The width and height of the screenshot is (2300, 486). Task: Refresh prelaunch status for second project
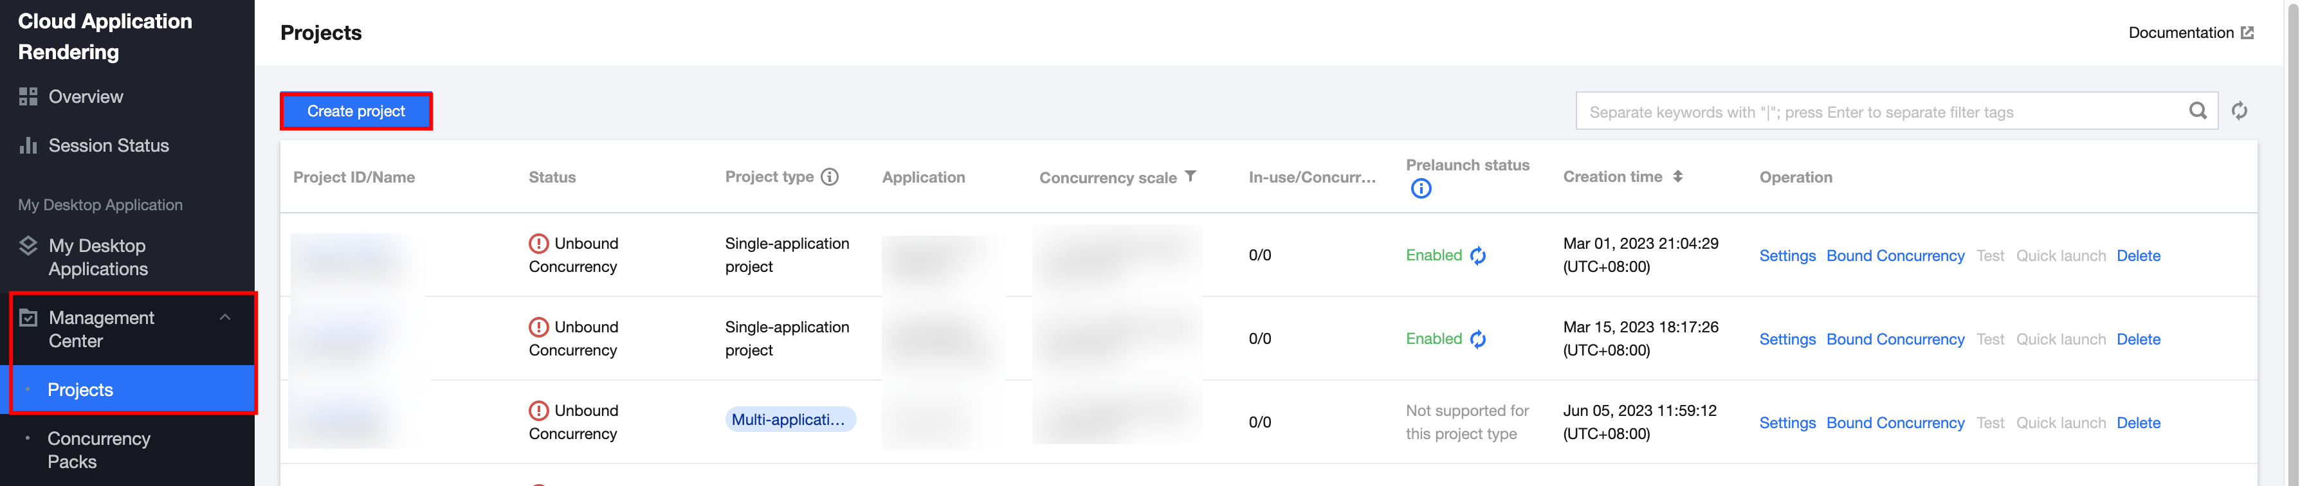(x=1479, y=340)
